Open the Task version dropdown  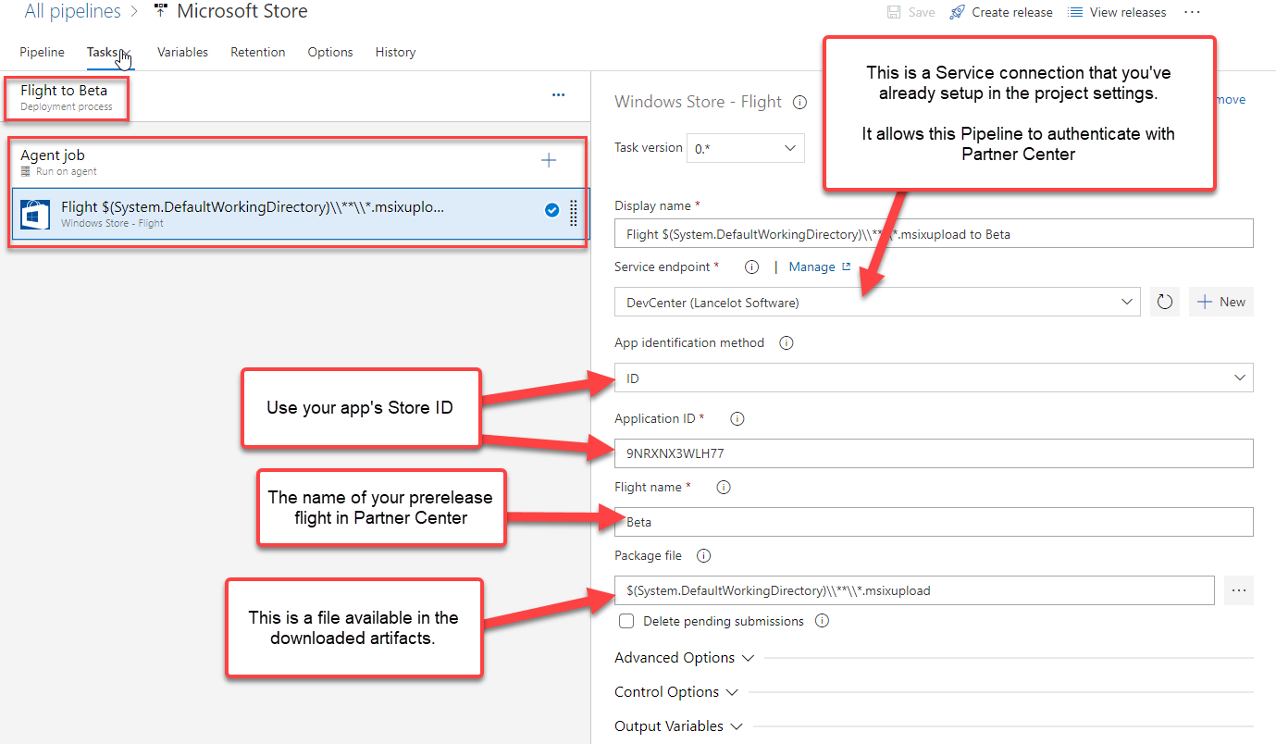[x=746, y=148]
